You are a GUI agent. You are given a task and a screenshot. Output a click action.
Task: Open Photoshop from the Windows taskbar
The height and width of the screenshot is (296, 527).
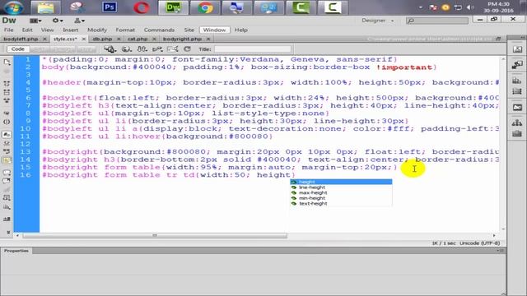[x=110, y=7]
